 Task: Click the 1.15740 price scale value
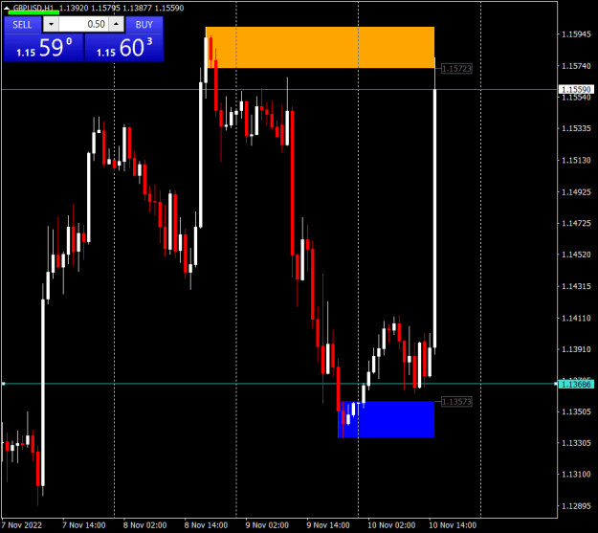coord(576,66)
